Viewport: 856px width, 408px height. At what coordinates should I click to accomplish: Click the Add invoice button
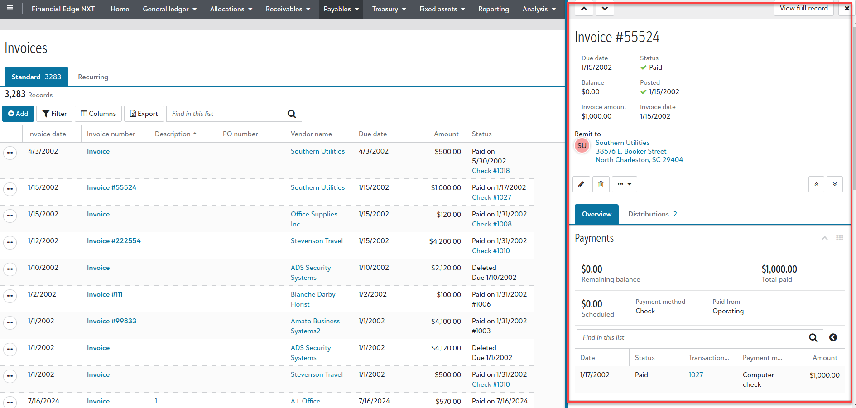(x=18, y=114)
